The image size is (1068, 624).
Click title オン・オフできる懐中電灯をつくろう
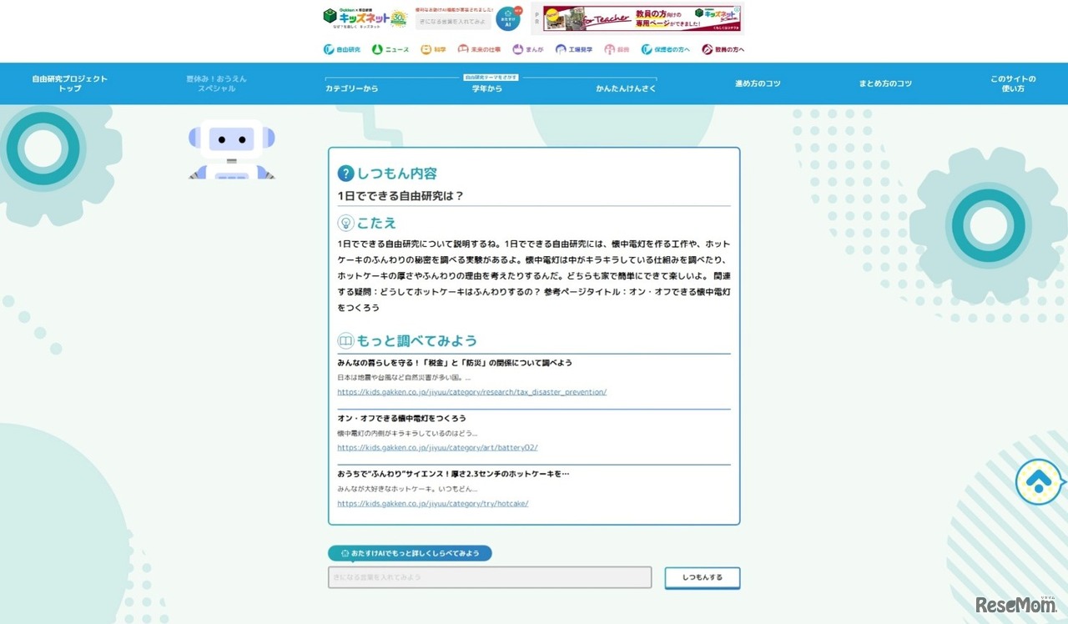402,419
